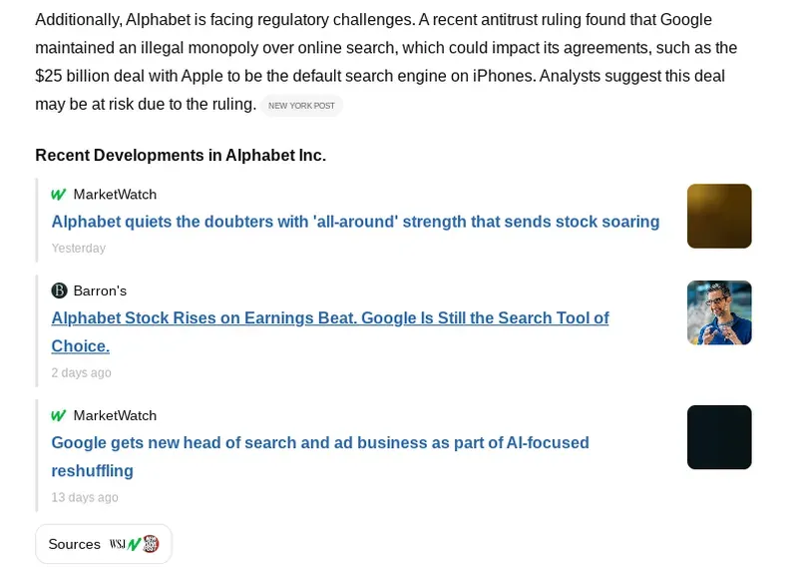Open the NEW YORK POST citation chip
This screenshot has height=567, width=798.
coord(301,106)
